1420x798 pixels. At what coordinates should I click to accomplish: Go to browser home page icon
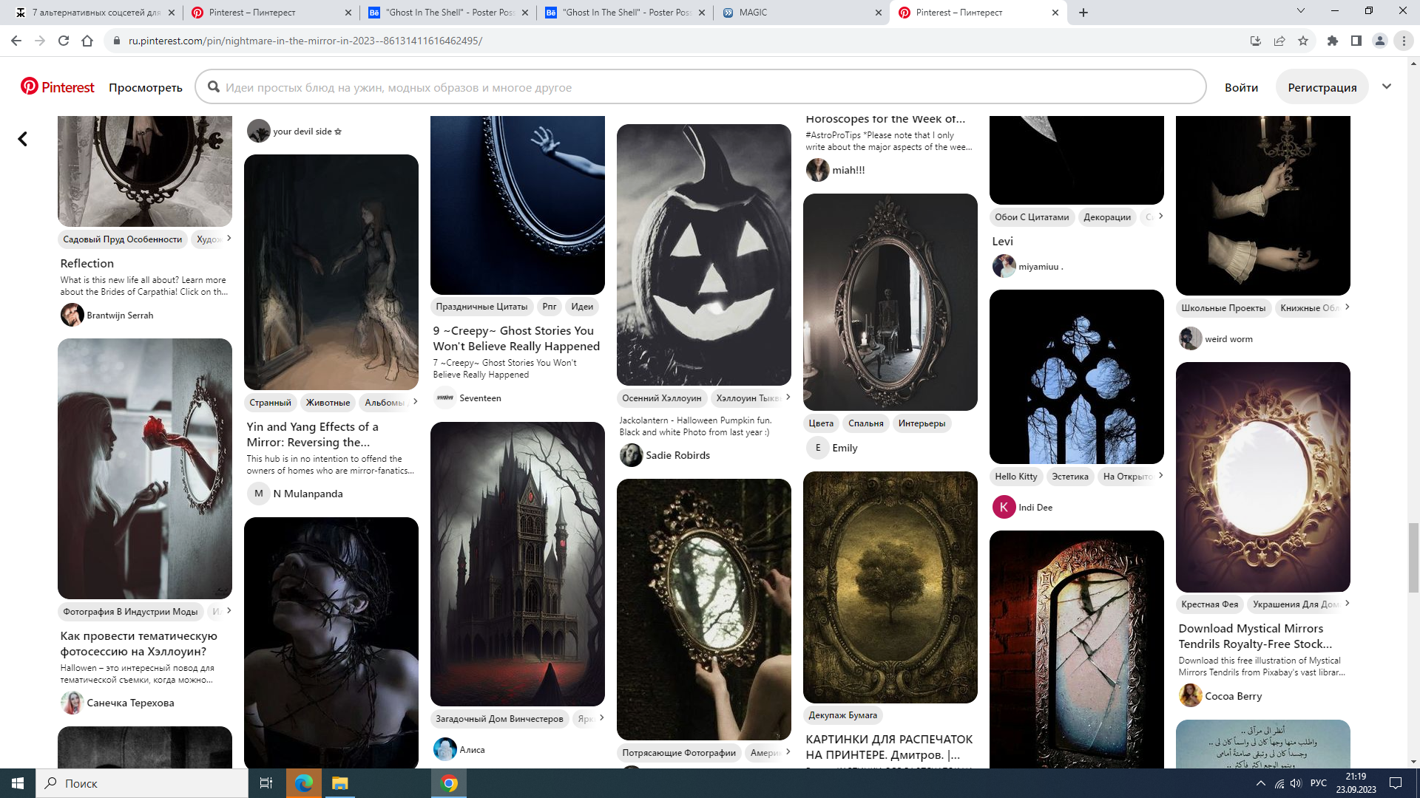87,41
